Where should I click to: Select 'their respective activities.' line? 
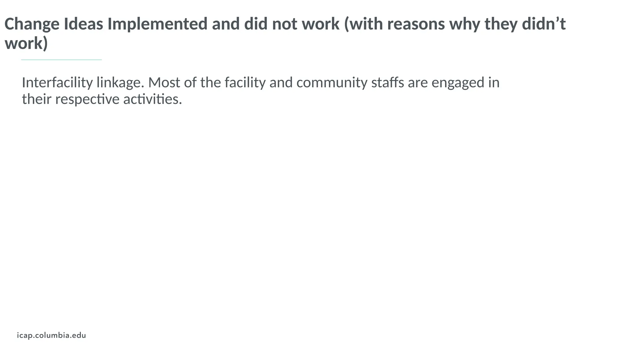pyautogui.click(x=102, y=99)
